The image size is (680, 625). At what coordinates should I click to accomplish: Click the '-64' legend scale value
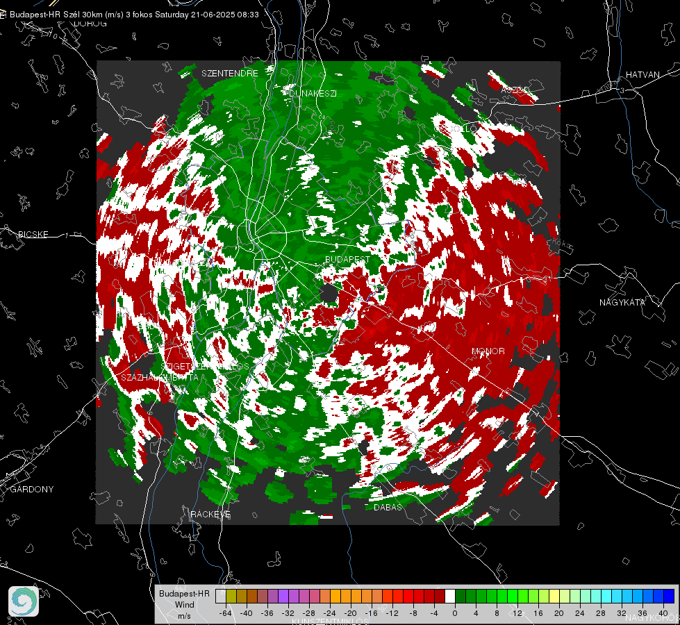coord(226,613)
